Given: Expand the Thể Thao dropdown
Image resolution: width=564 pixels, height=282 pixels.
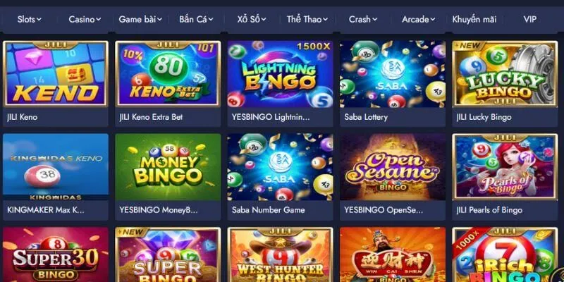Looking at the screenshot, I should (307, 20).
